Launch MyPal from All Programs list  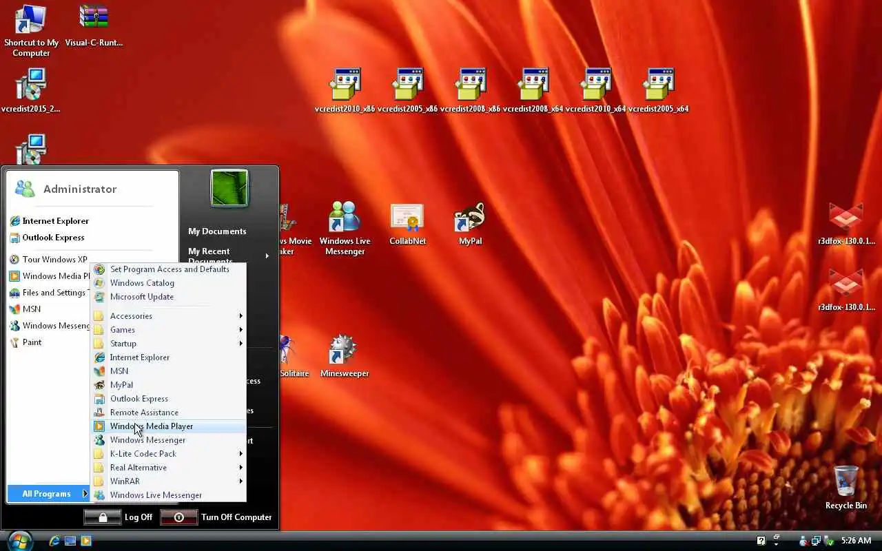tap(169, 385)
